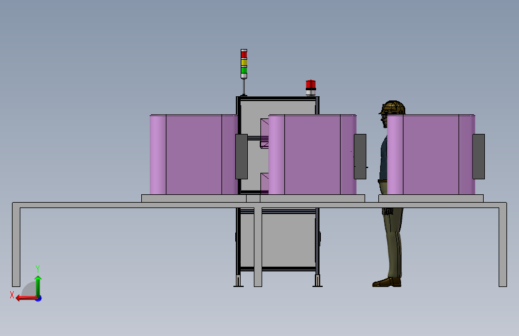
Task: Pick the cabinet's left leveling foot
Action: point(238,281)
